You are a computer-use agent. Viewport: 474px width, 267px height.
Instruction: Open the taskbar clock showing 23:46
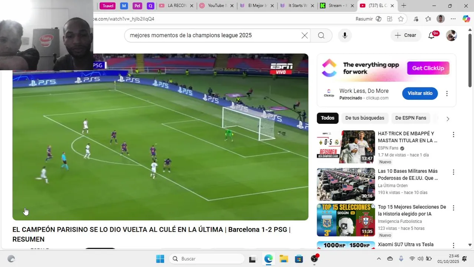pos(448,258)
